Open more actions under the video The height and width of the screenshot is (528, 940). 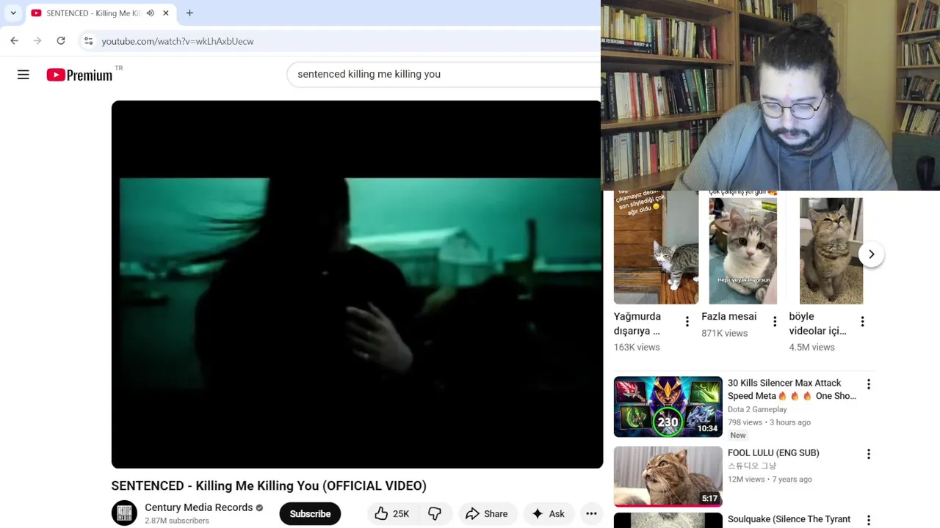(x=591, y=514)
